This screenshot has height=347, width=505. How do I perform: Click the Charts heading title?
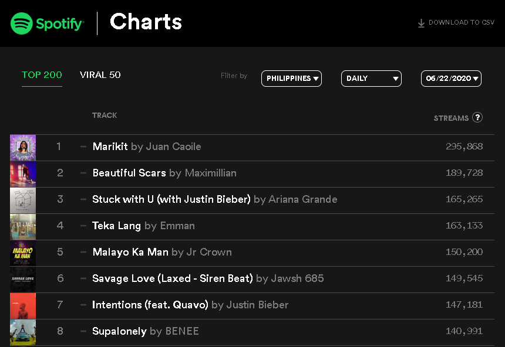tap(146, 22)
